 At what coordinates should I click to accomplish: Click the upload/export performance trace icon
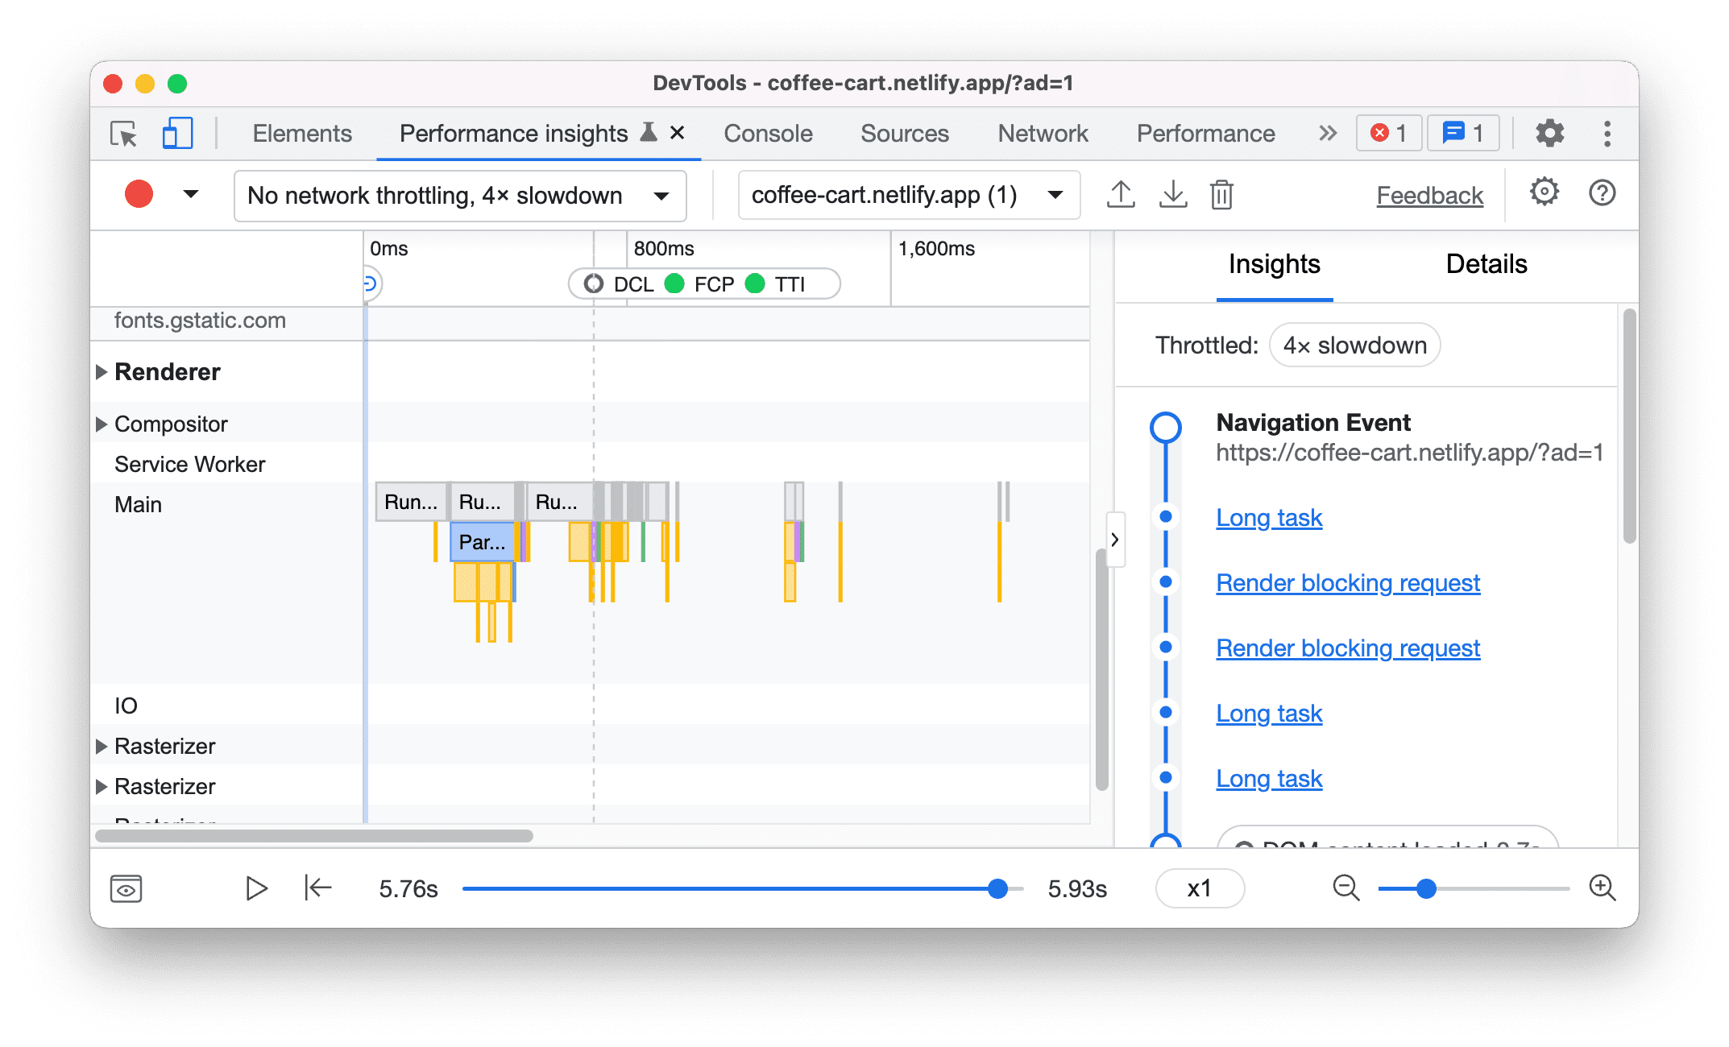(x=1120, y=194)
